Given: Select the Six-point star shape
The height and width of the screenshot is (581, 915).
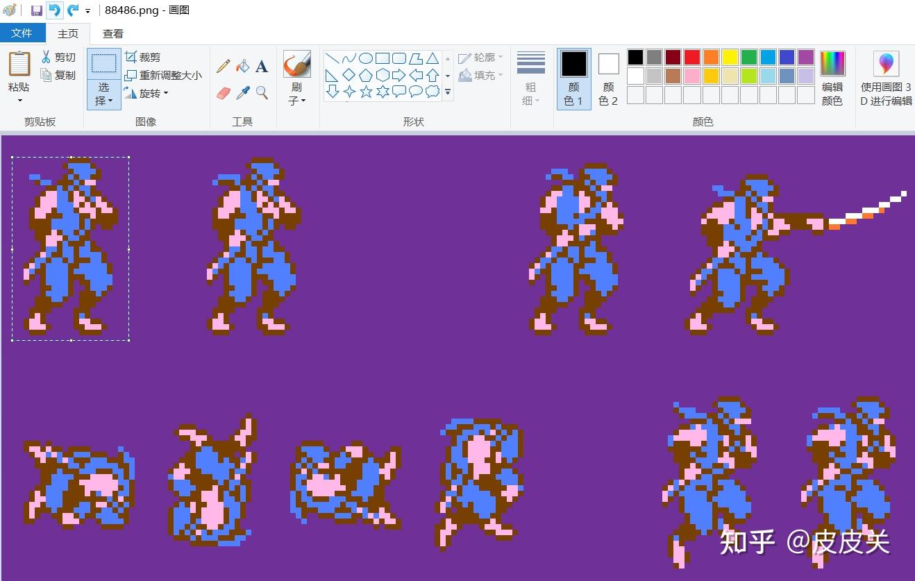Looking at the screenshot, I should coord(383,92).
